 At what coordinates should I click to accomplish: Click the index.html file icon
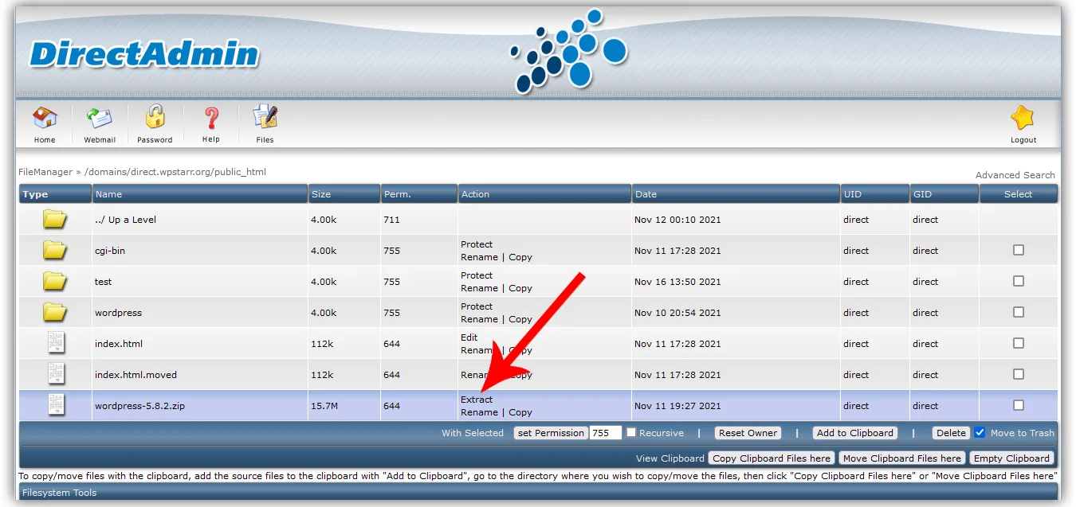click(55, 343)
